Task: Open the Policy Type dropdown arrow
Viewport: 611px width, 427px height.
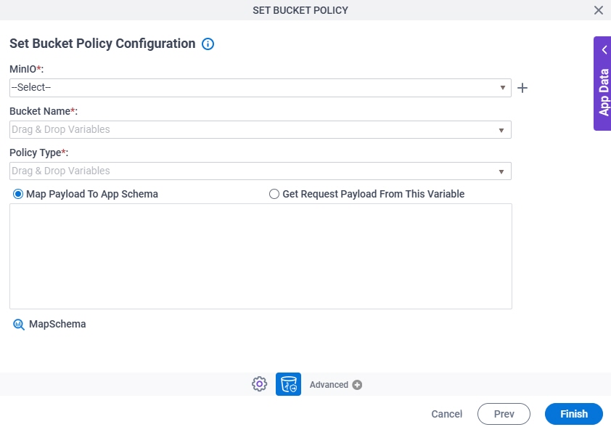Action: point(501,171)
